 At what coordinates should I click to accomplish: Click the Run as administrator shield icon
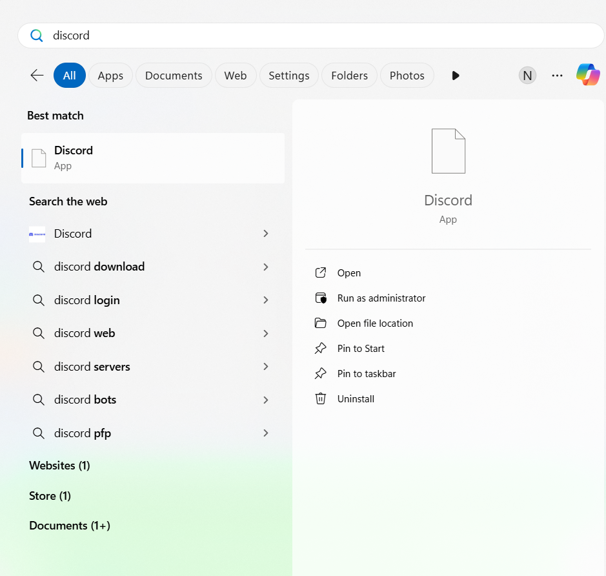[x=320, y=298]
